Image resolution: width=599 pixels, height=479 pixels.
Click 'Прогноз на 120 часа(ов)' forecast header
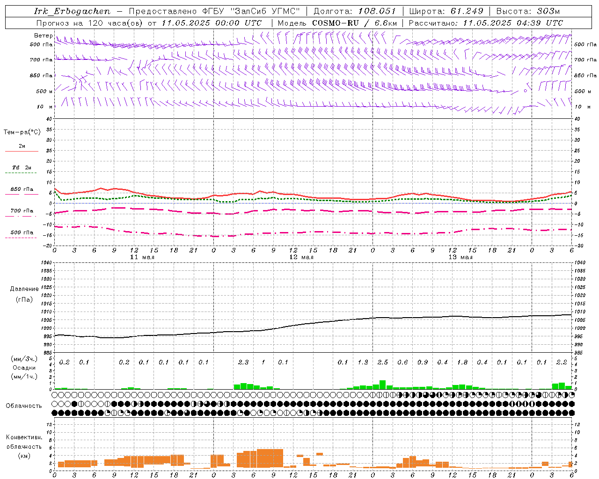coord(90,23)
